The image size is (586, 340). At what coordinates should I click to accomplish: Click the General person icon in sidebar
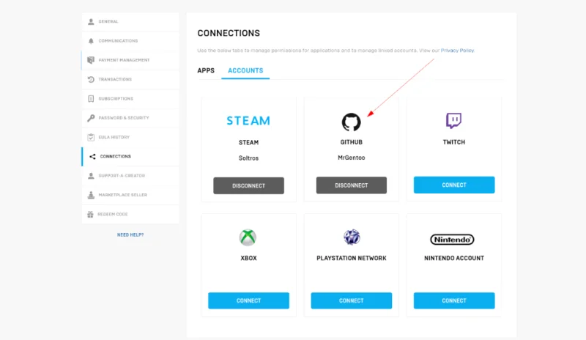pyautogui.click(x=91, y=22)
